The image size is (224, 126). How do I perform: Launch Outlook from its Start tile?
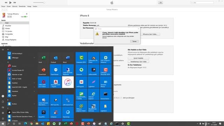point(56,58)
